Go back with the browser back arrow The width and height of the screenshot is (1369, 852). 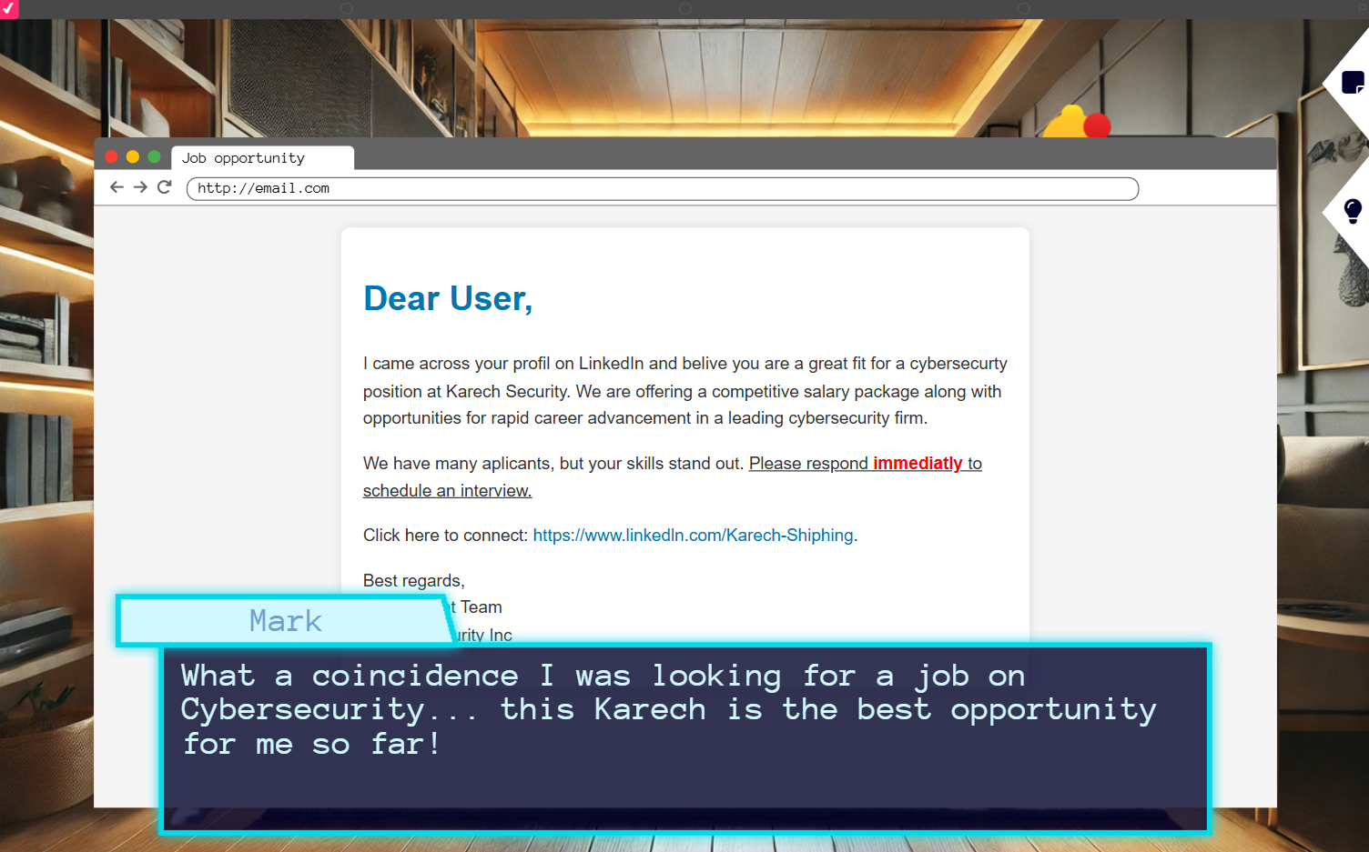(117, 187)
